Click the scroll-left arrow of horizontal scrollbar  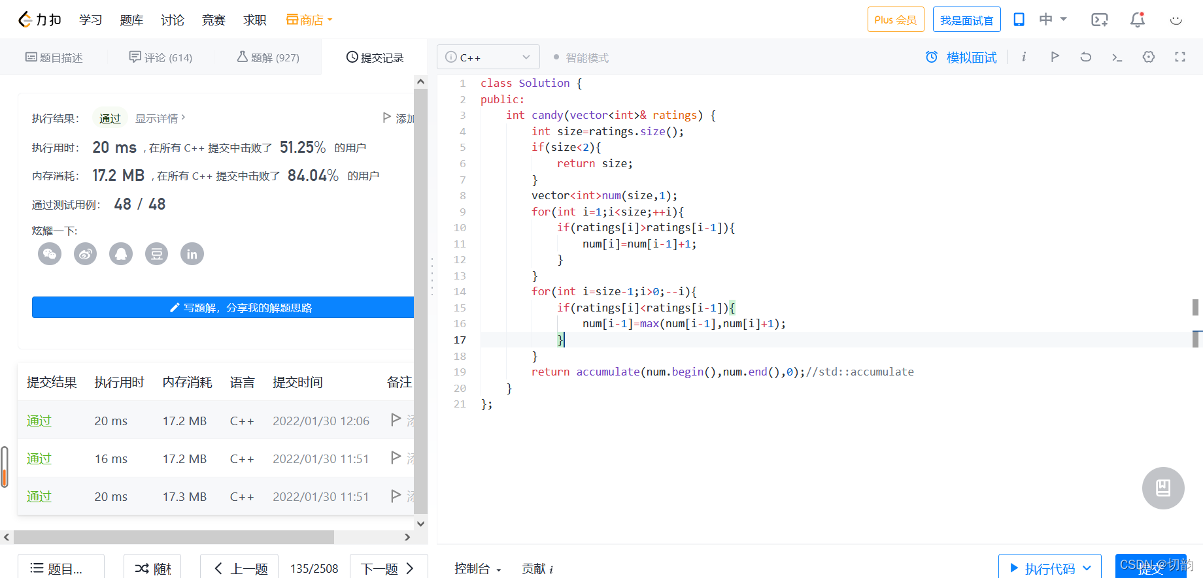coord(7,537)
